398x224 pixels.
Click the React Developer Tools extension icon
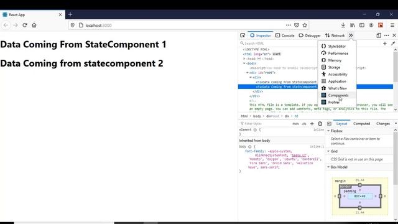click(381, 25)
